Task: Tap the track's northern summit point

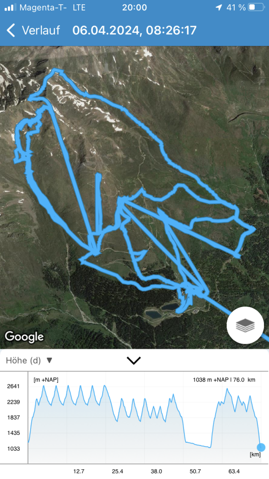Action: [56, 71]
